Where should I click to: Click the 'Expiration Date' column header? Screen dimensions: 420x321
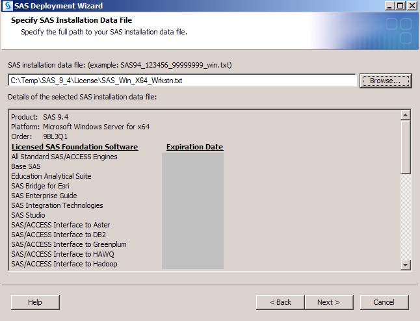pos(195,147)
